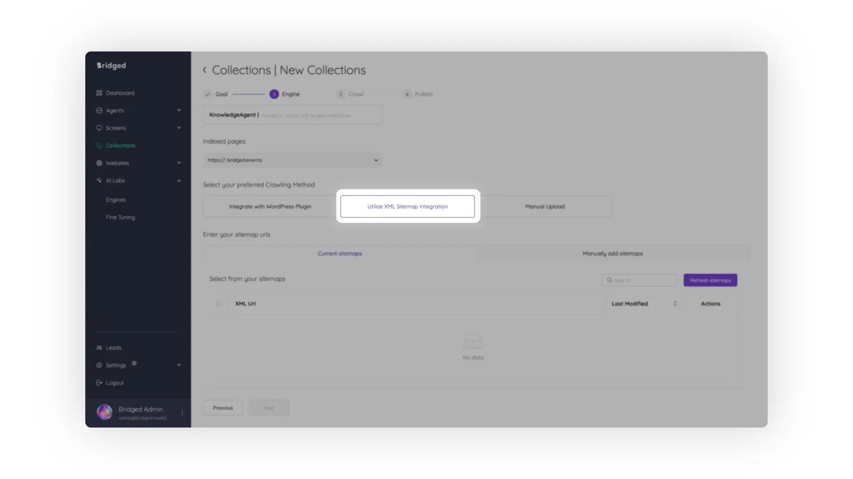Image resolution: width=853 pixels, height=479 pixels.
Task: Click inside the sitemap search field
Action: click(640, 280)
